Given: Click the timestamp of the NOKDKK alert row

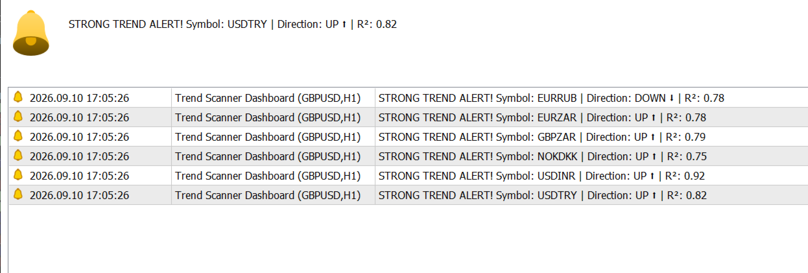Looking at the screenshot, I should pos(79,157).
